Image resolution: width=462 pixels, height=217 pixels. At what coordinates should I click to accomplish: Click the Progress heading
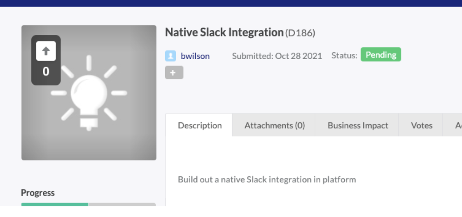click(x=38, y=193)
